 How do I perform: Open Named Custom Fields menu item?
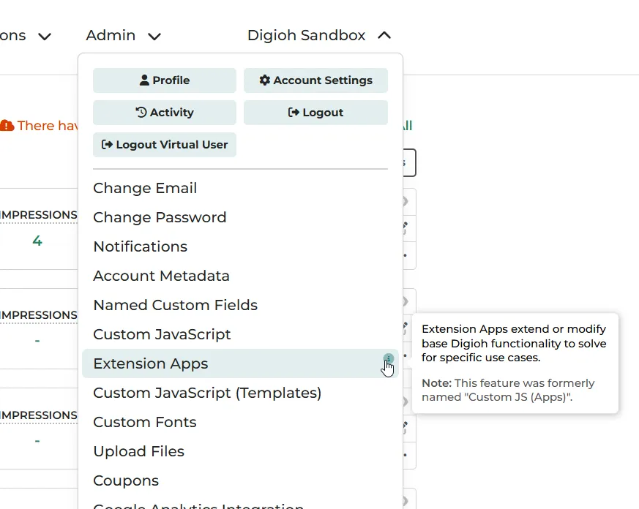[240, 306]
